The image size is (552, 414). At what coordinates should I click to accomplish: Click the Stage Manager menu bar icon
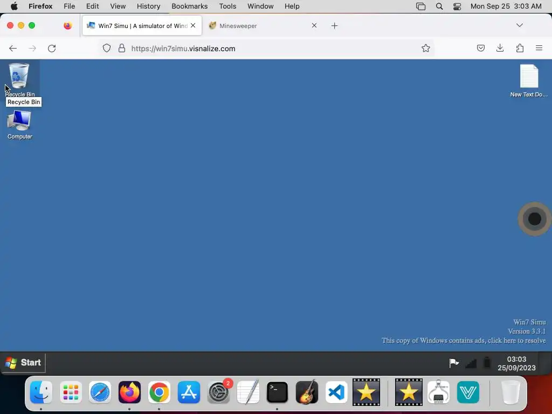[420, 6]
